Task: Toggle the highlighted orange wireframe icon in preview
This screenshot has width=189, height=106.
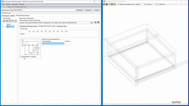Action: click(112, 4)
